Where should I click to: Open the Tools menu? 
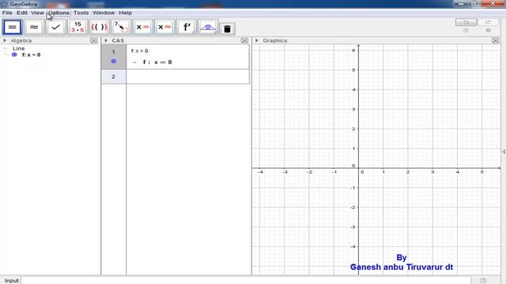point(81,13)
